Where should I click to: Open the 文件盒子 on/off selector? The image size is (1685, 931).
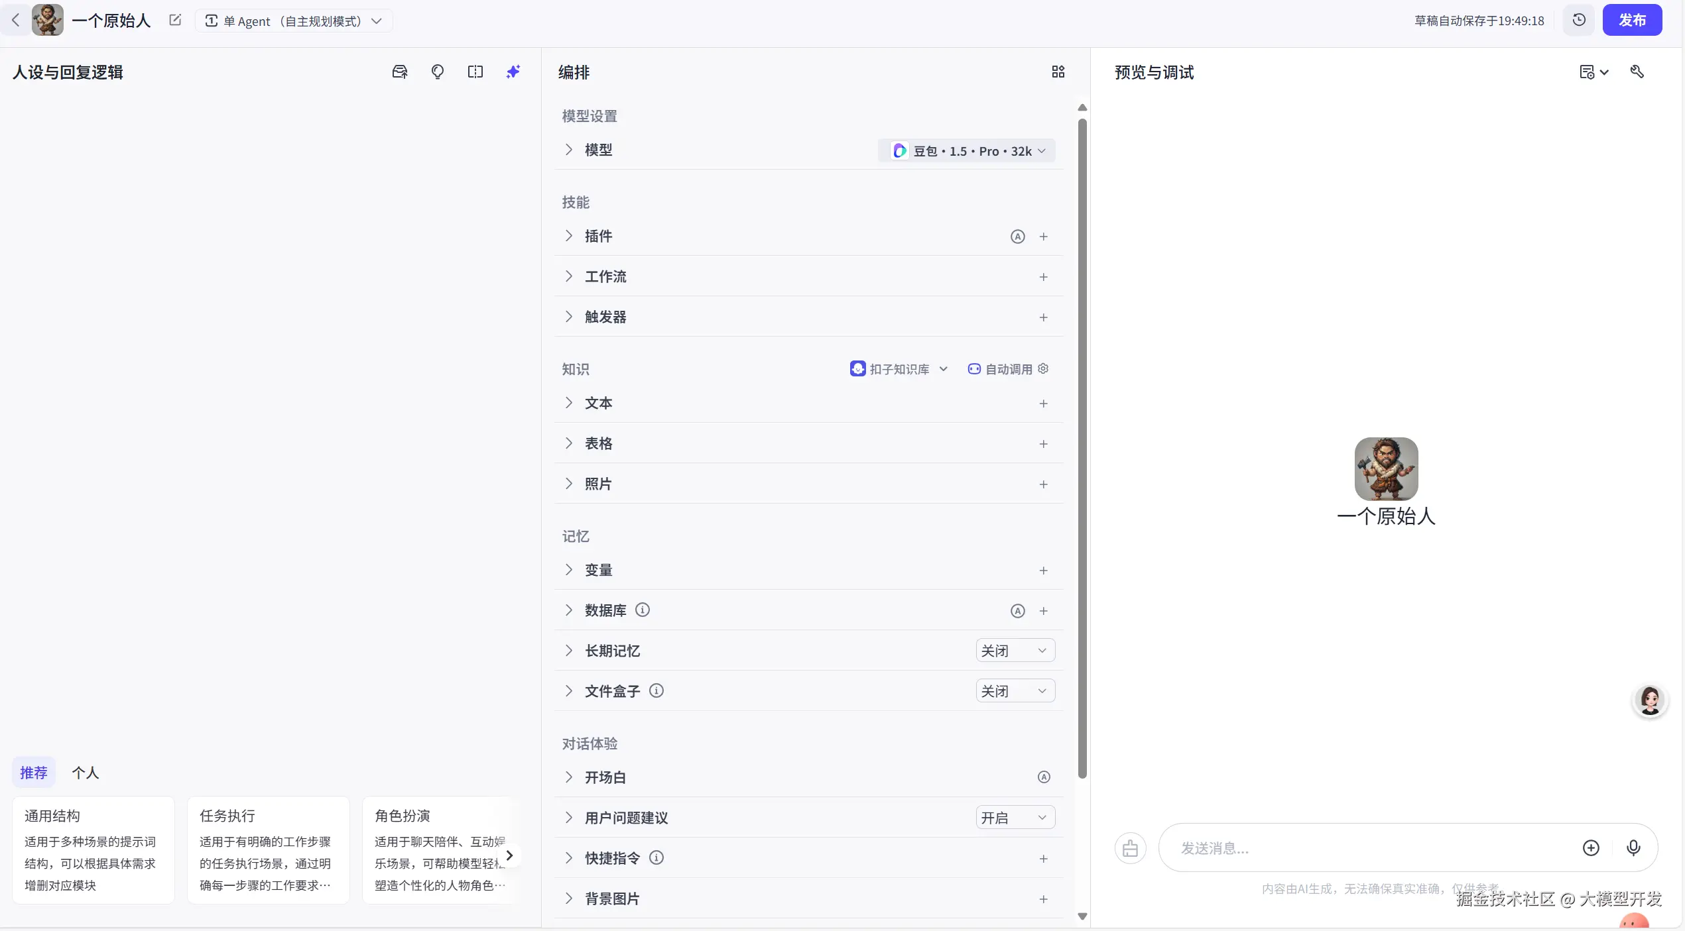point(1015,691)
